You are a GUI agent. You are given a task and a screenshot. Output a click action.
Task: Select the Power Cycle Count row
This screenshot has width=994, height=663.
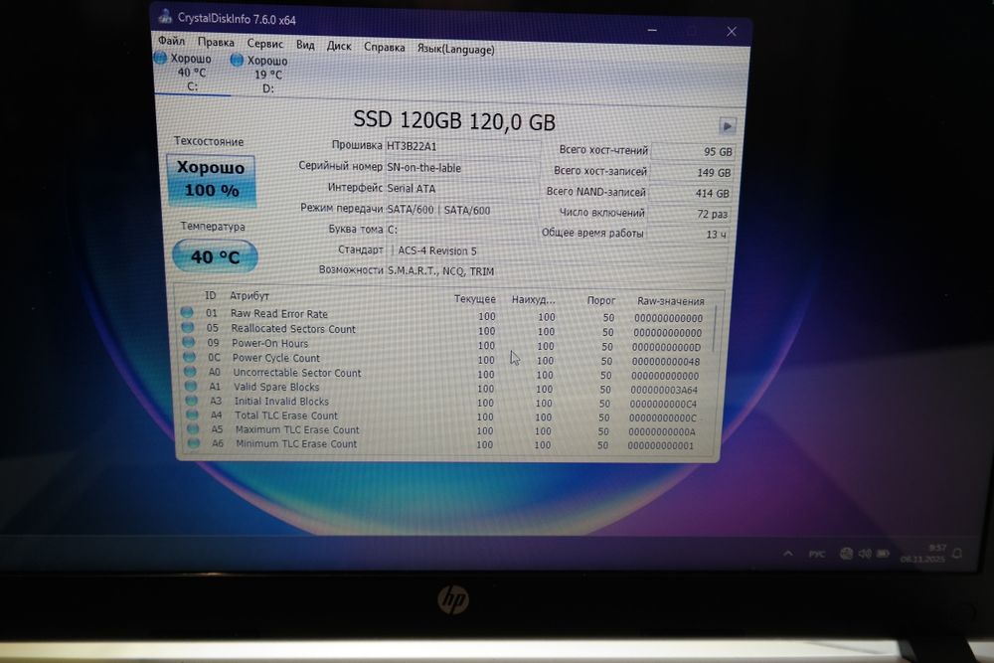tap(443, 359)
